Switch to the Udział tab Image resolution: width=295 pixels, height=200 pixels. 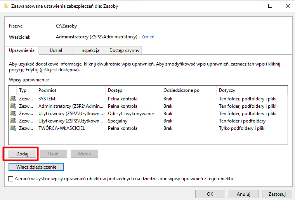coord(56,50)
